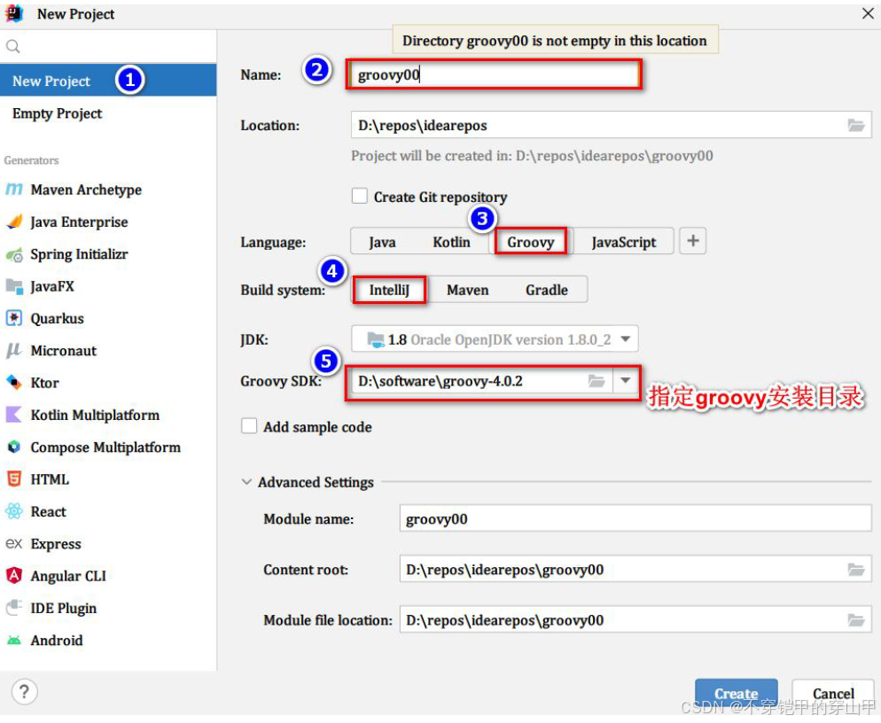Image resolution: width=881 pixels, height=723 pixels.
Task: Enable Create Git repository checkbox
Action: [x=360, y=196]
